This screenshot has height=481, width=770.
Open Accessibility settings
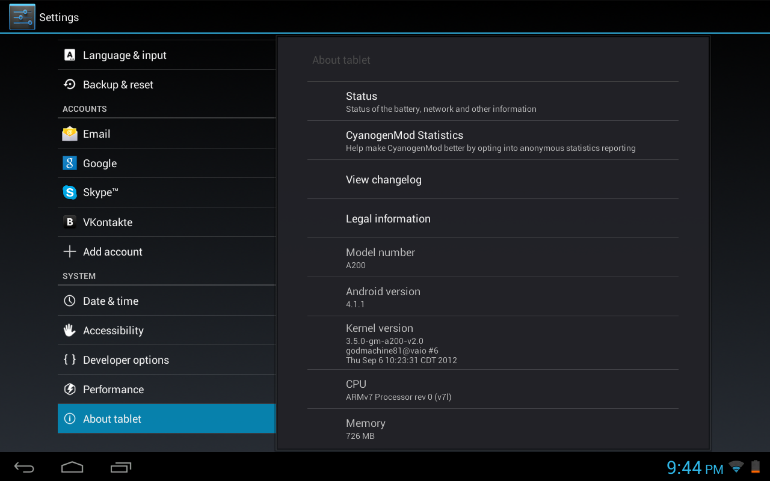click(x=167, y=330)
